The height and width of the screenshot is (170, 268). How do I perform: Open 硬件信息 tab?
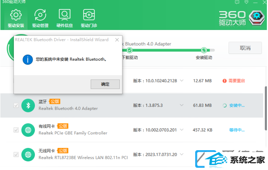[x=65, y=19]
